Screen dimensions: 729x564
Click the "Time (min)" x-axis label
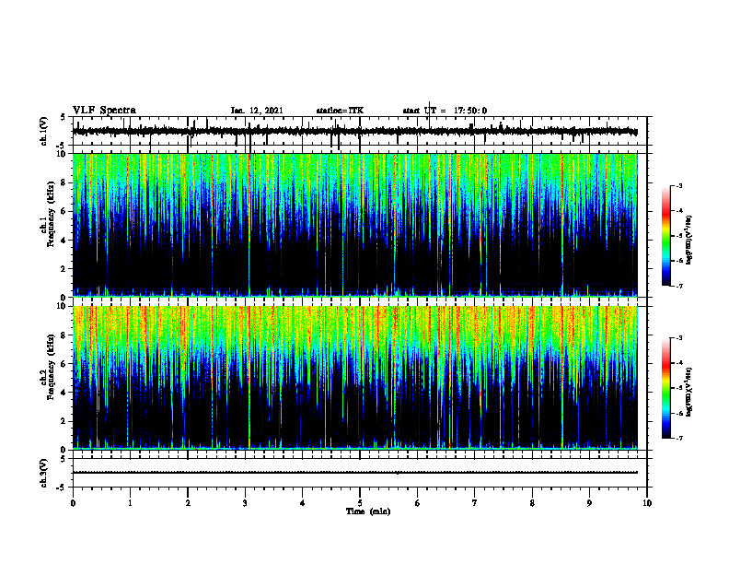(368, 511)
